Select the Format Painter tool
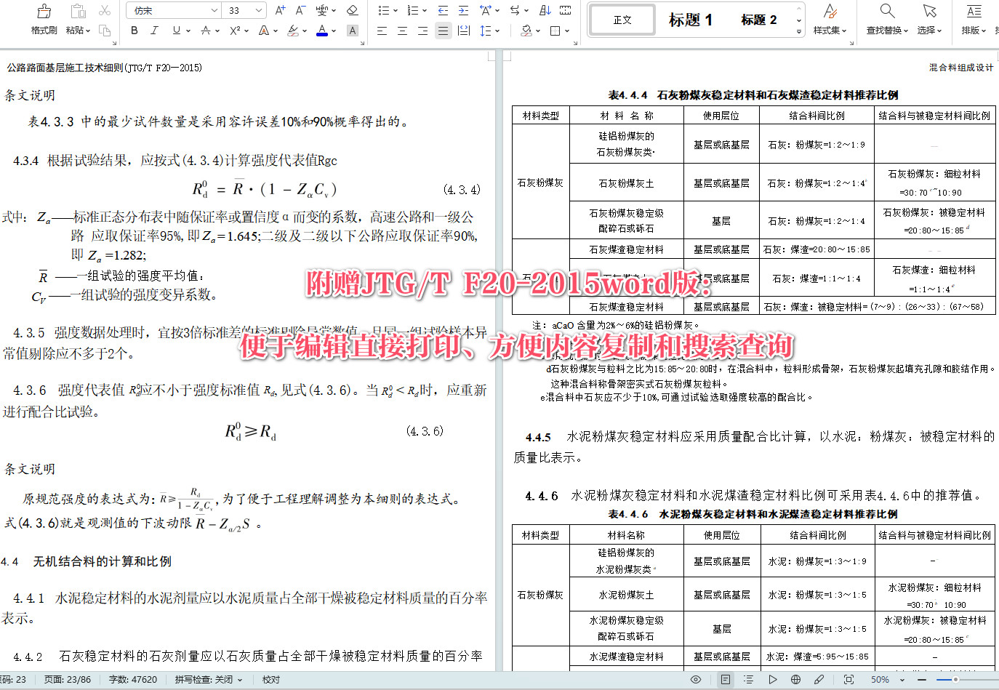 [42, 16]
